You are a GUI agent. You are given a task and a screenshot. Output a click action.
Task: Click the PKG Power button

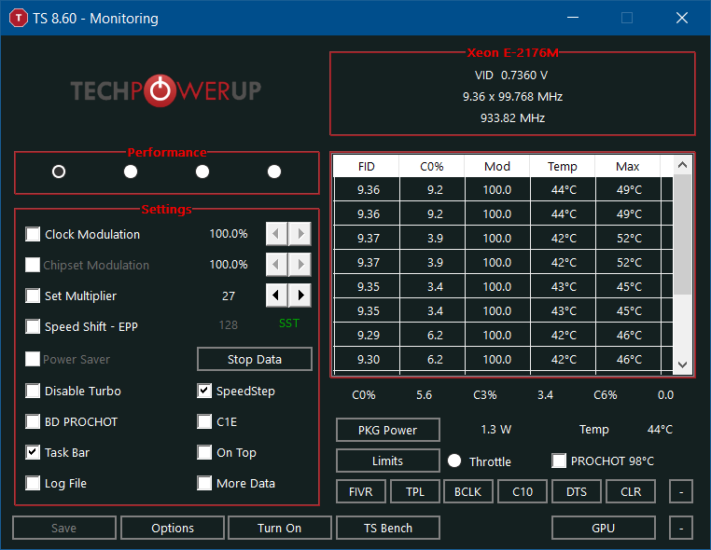pos(388,430)
